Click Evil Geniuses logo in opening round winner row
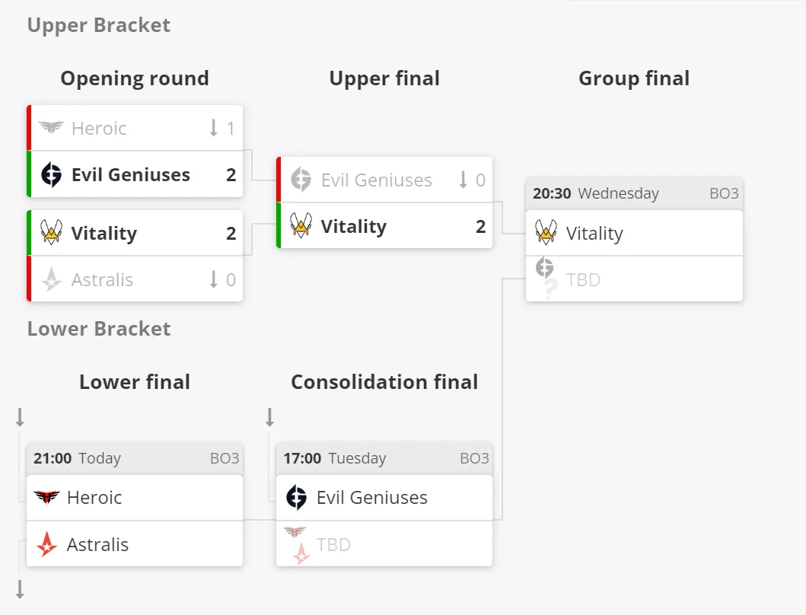 tap(52, 174)
